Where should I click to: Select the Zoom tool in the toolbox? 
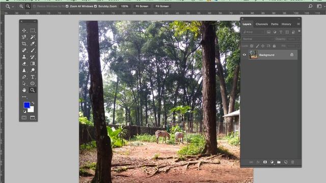click(x=33, y=90)
